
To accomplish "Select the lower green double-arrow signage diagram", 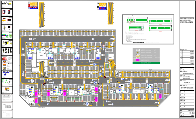I will point(160,28).
